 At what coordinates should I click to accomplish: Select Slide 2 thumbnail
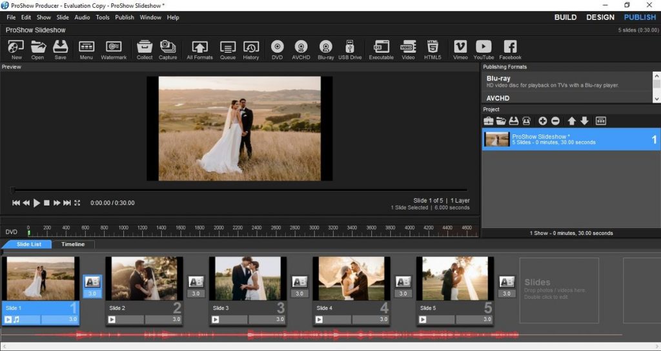click(144, 279)
